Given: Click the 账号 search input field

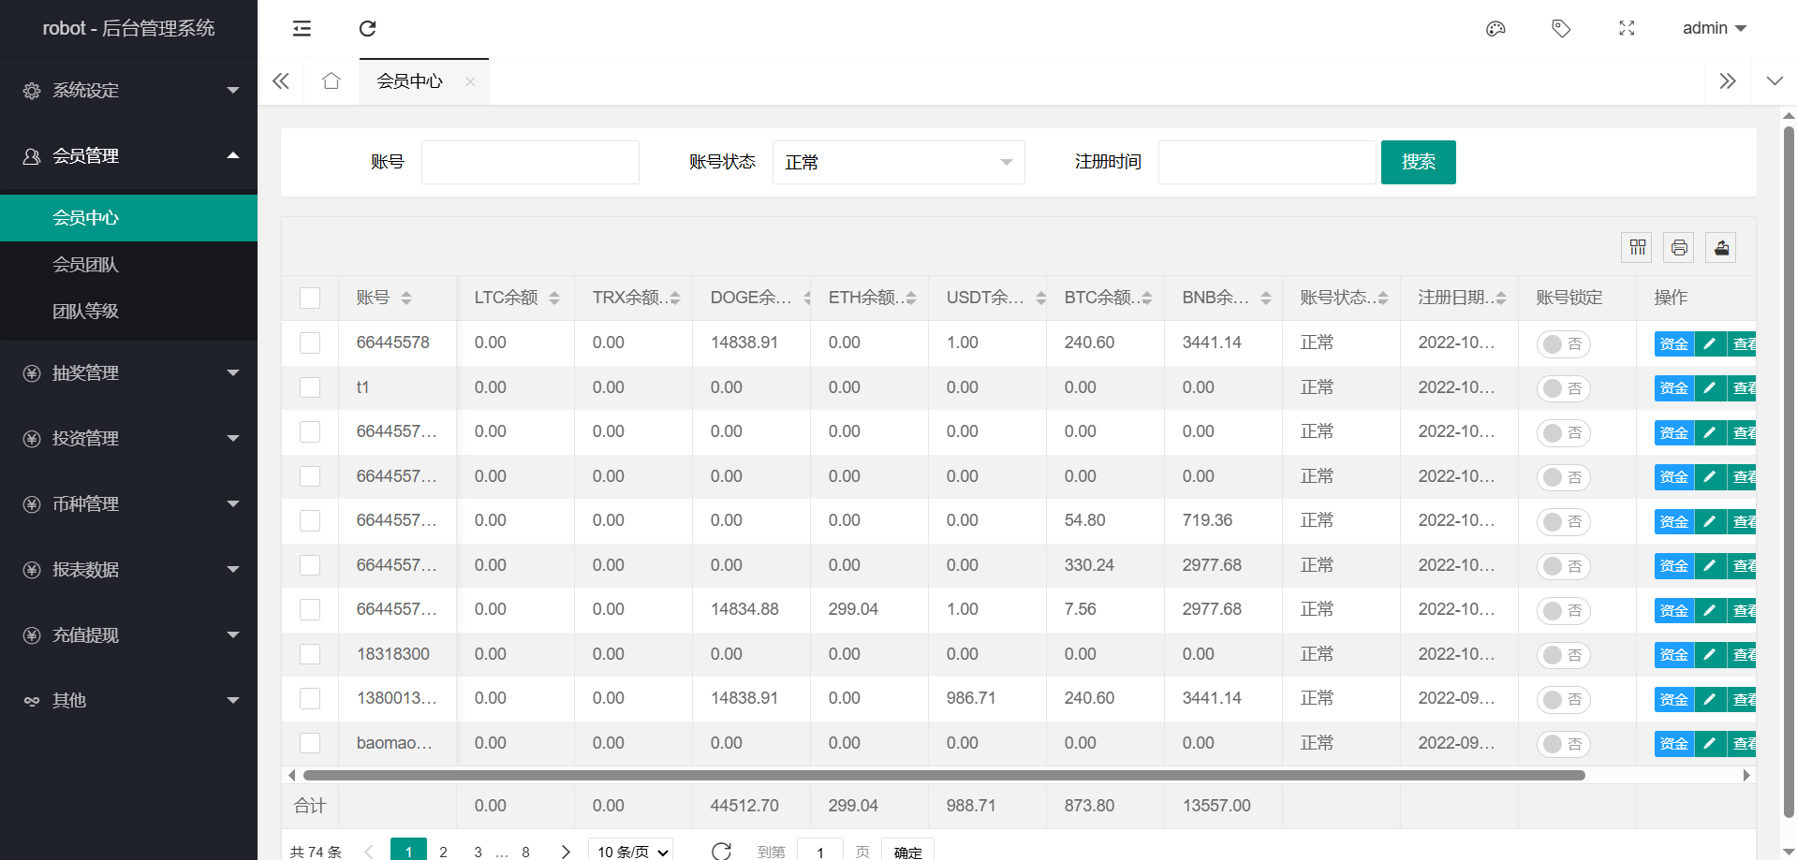Looking at the screenshot, I should (x=530, y=162).
